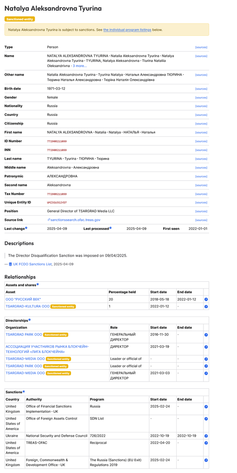This screenshot has width=237, height=473.
Task: Open the UK FCDO Sanctions List link
Action: coord(32,264)
